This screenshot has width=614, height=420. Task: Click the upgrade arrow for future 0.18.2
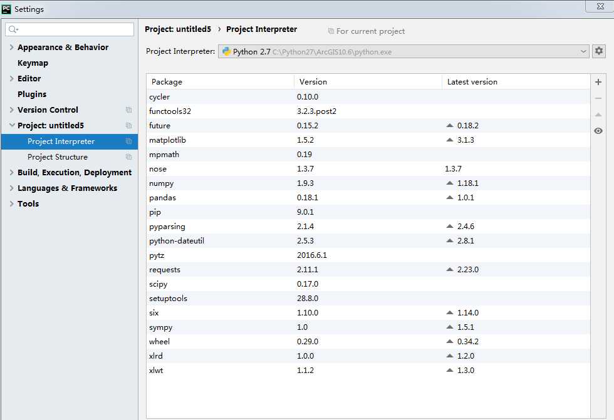tap(450, 126)
